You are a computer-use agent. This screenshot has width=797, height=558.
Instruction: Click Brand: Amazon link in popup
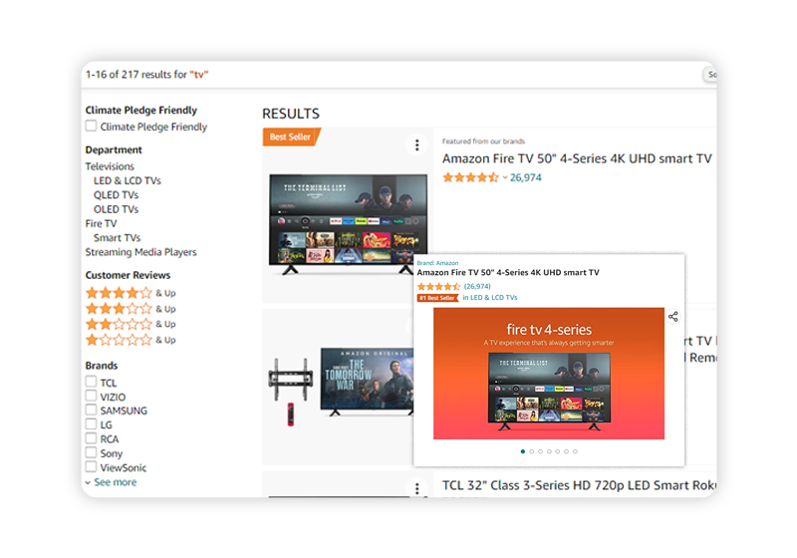(437, 263)
